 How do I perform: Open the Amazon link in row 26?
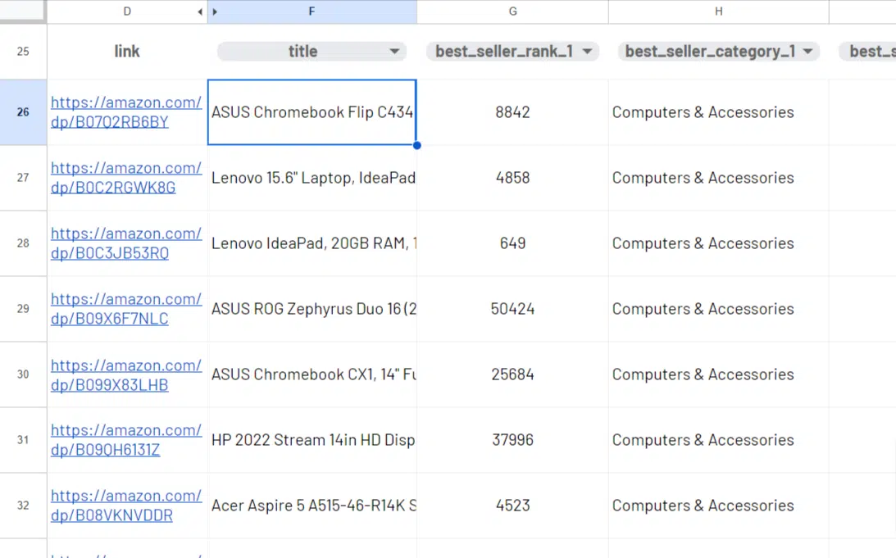coord(125,112)
